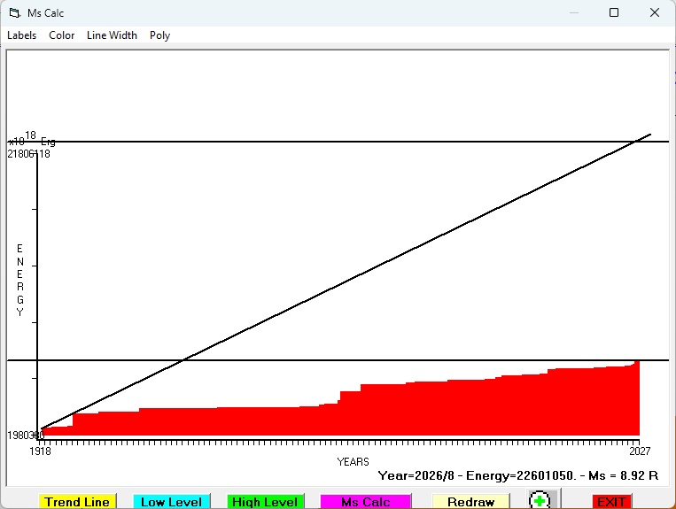Click the upper horizontal high level line

(338, 142)
